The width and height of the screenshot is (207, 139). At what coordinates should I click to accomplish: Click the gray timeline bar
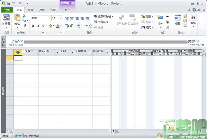click(x=106, y=42)
